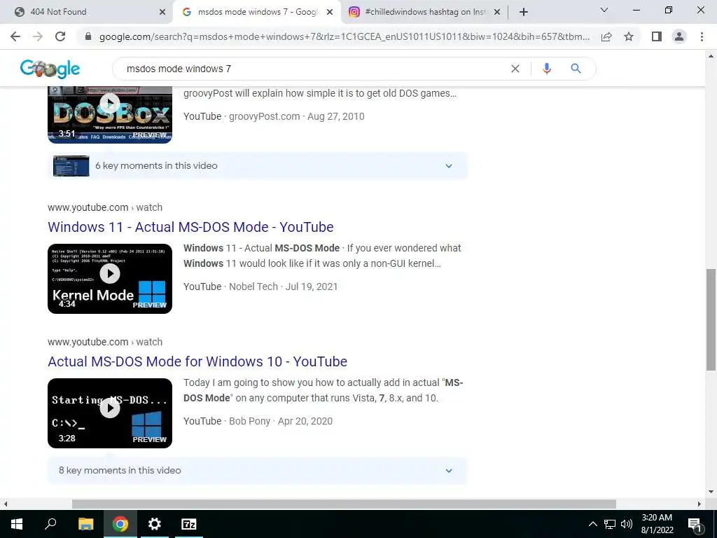This screenshot has width=717, height=538.
Task: Show hidden system tray icons
Action: pos(592,524)
